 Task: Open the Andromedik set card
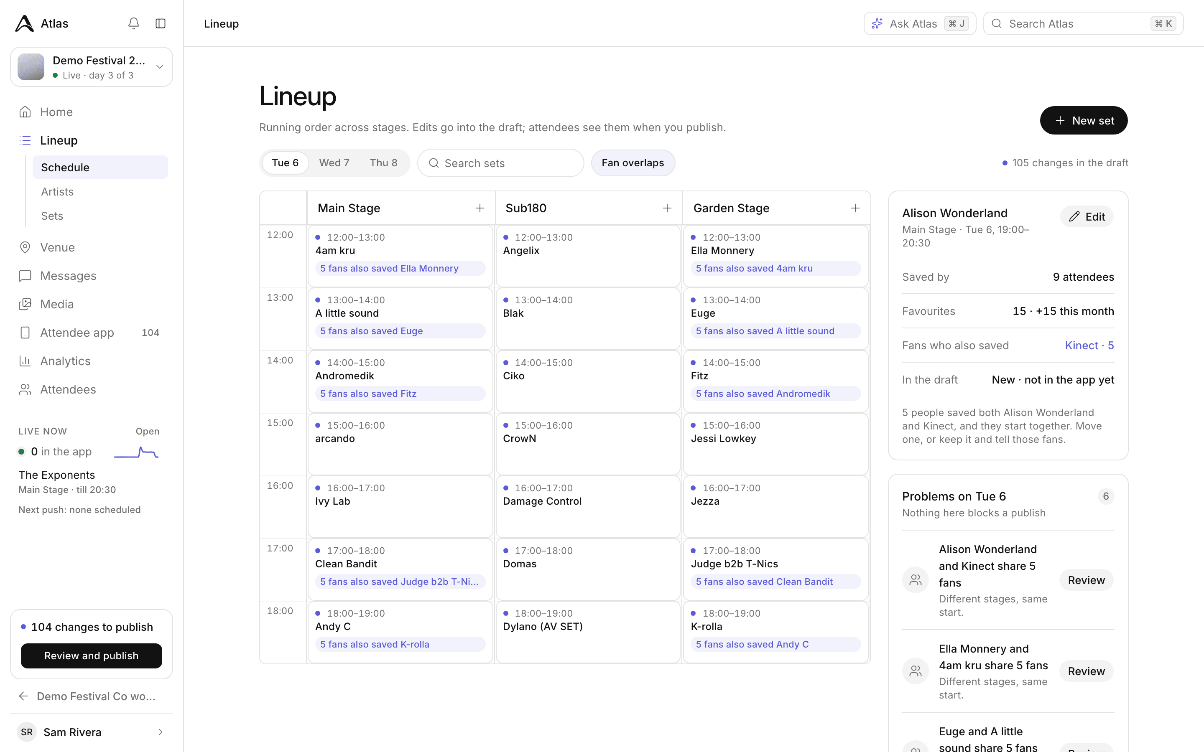pyautogui.click(x=400, y=381)
